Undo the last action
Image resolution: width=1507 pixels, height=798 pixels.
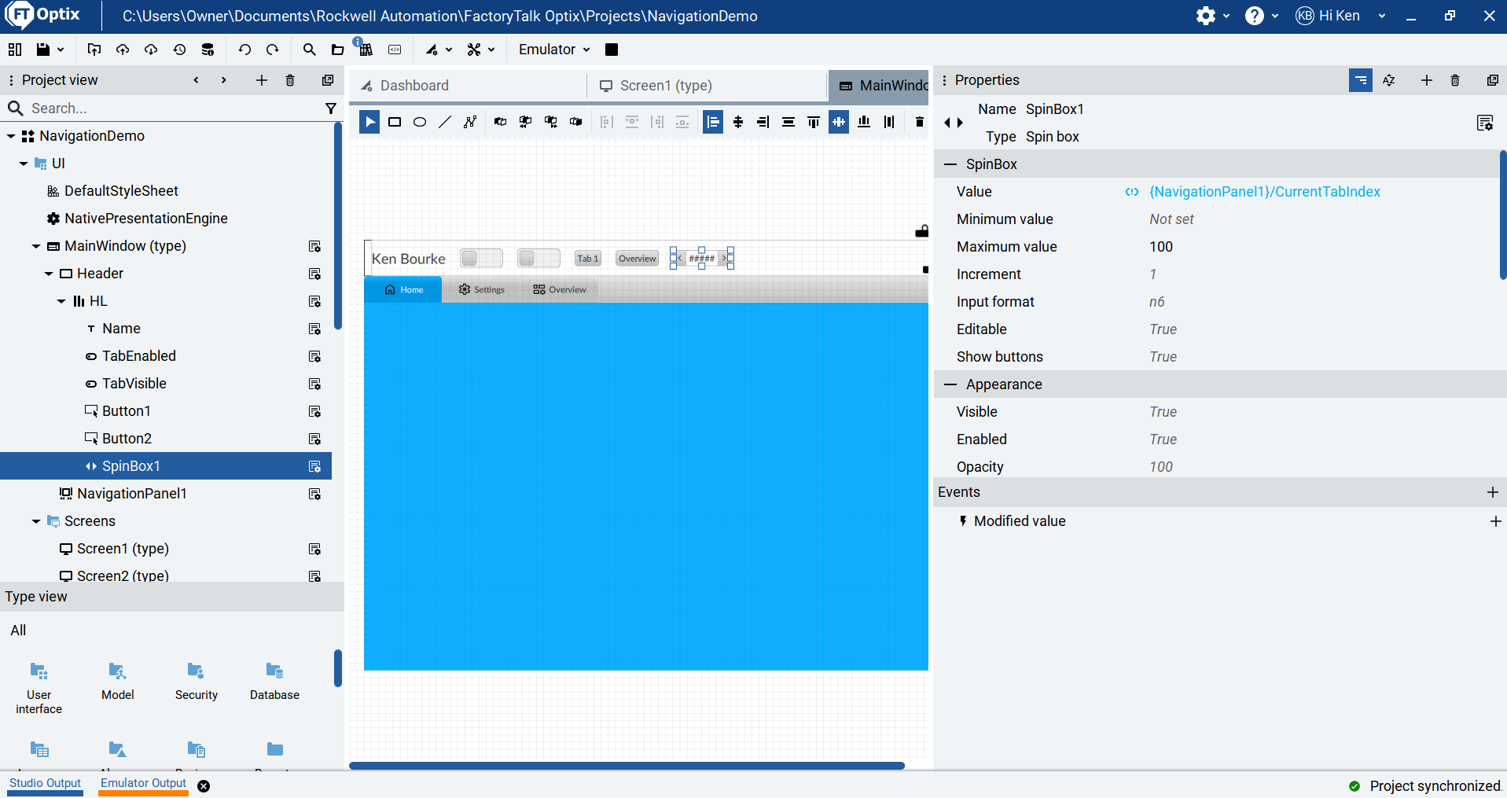coord(244,50)
